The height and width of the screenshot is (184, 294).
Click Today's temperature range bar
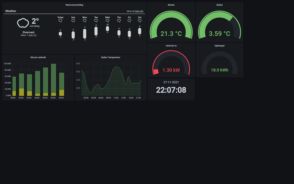click(x=60, y=34)
